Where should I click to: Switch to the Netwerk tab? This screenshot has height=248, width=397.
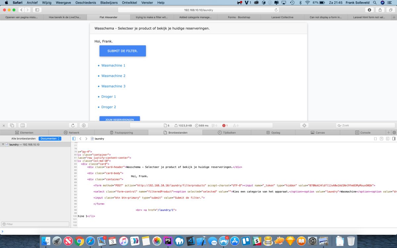[71, 132]
